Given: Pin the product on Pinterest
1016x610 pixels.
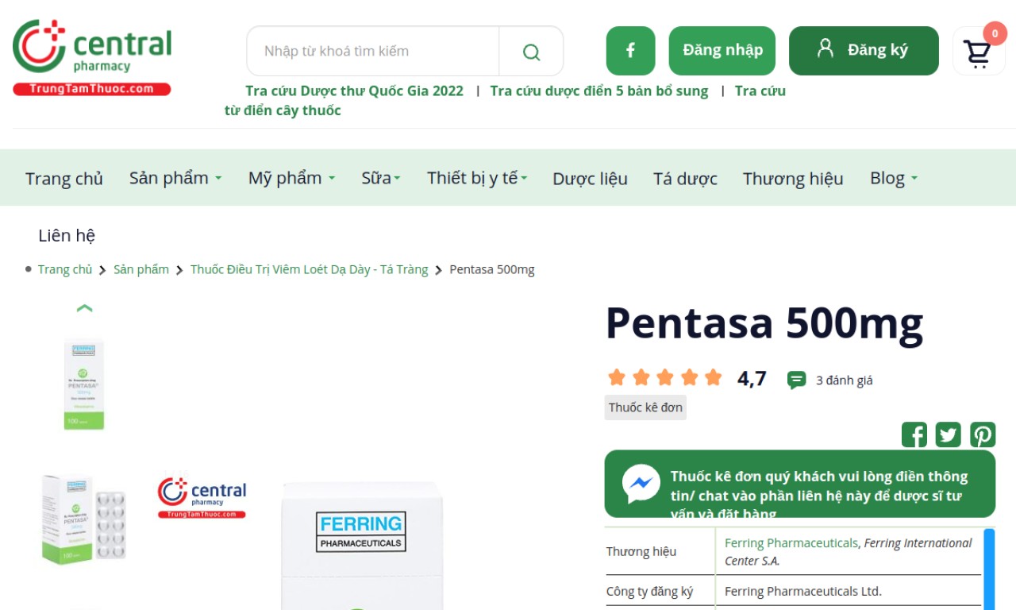Looking at the screenshot, I should [982, 434].
